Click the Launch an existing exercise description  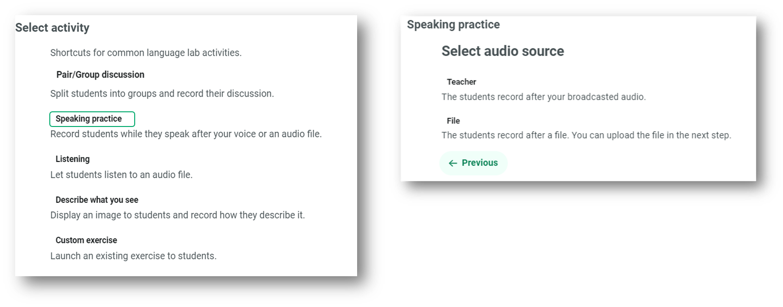(133, 256)
